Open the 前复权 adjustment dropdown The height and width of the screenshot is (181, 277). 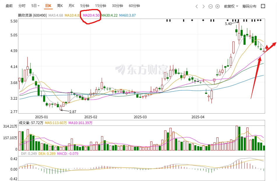click(x=231, y=6)
